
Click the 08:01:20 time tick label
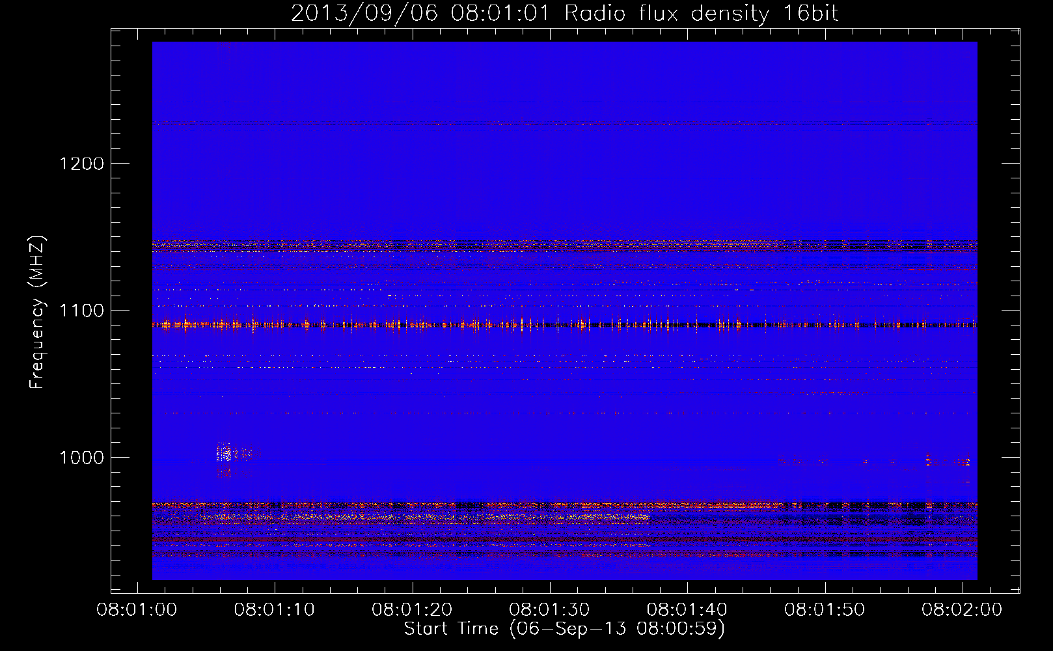(x=412, y=610)
